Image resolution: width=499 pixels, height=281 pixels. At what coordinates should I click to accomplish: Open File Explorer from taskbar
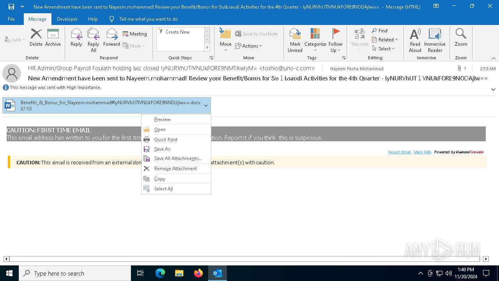tap(179, 273)
